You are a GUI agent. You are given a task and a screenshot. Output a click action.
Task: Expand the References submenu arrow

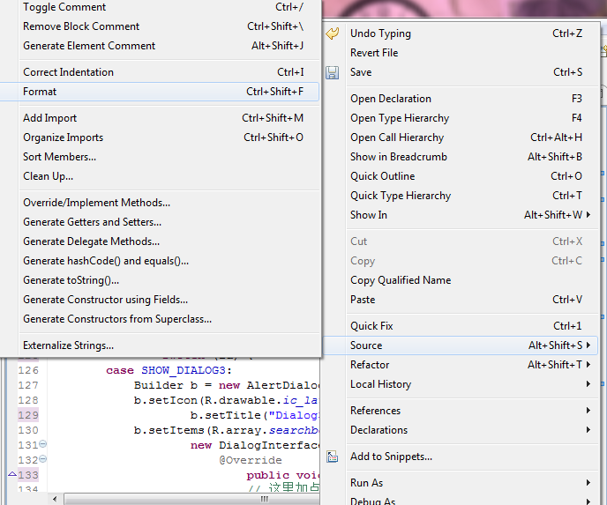[588, 411]
